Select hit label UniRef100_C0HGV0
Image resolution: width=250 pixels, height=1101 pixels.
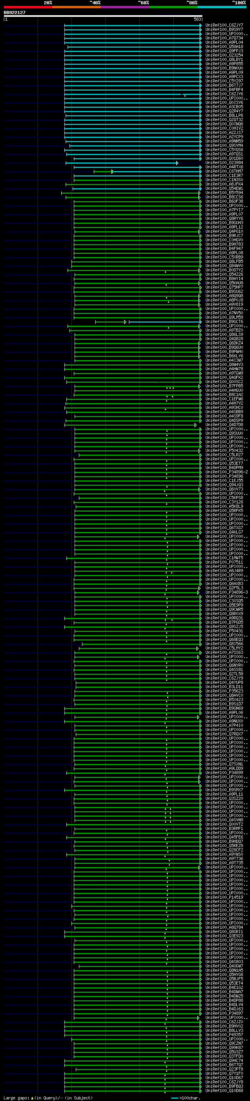[x=224, y=240]
